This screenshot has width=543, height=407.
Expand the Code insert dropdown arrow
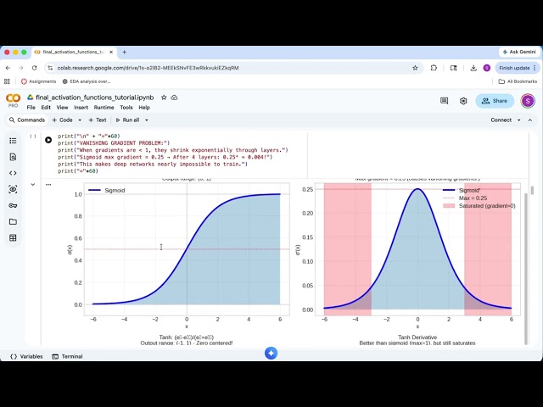click(x=80, y=120)
